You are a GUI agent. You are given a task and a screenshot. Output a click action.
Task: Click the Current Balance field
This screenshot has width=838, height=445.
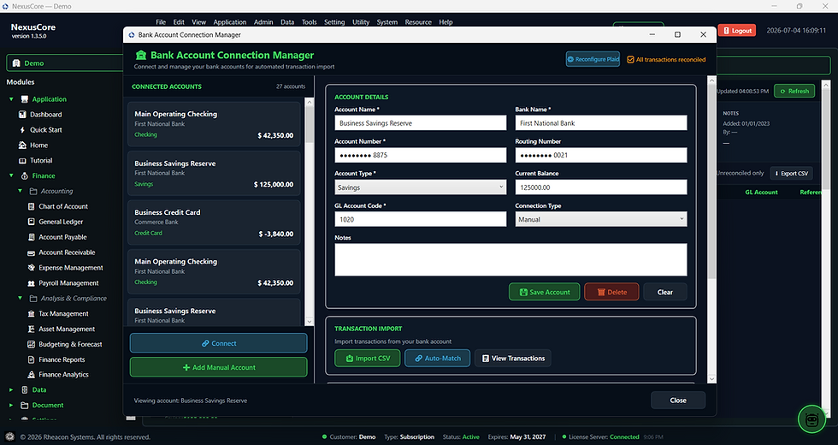(x=600, y=187)
